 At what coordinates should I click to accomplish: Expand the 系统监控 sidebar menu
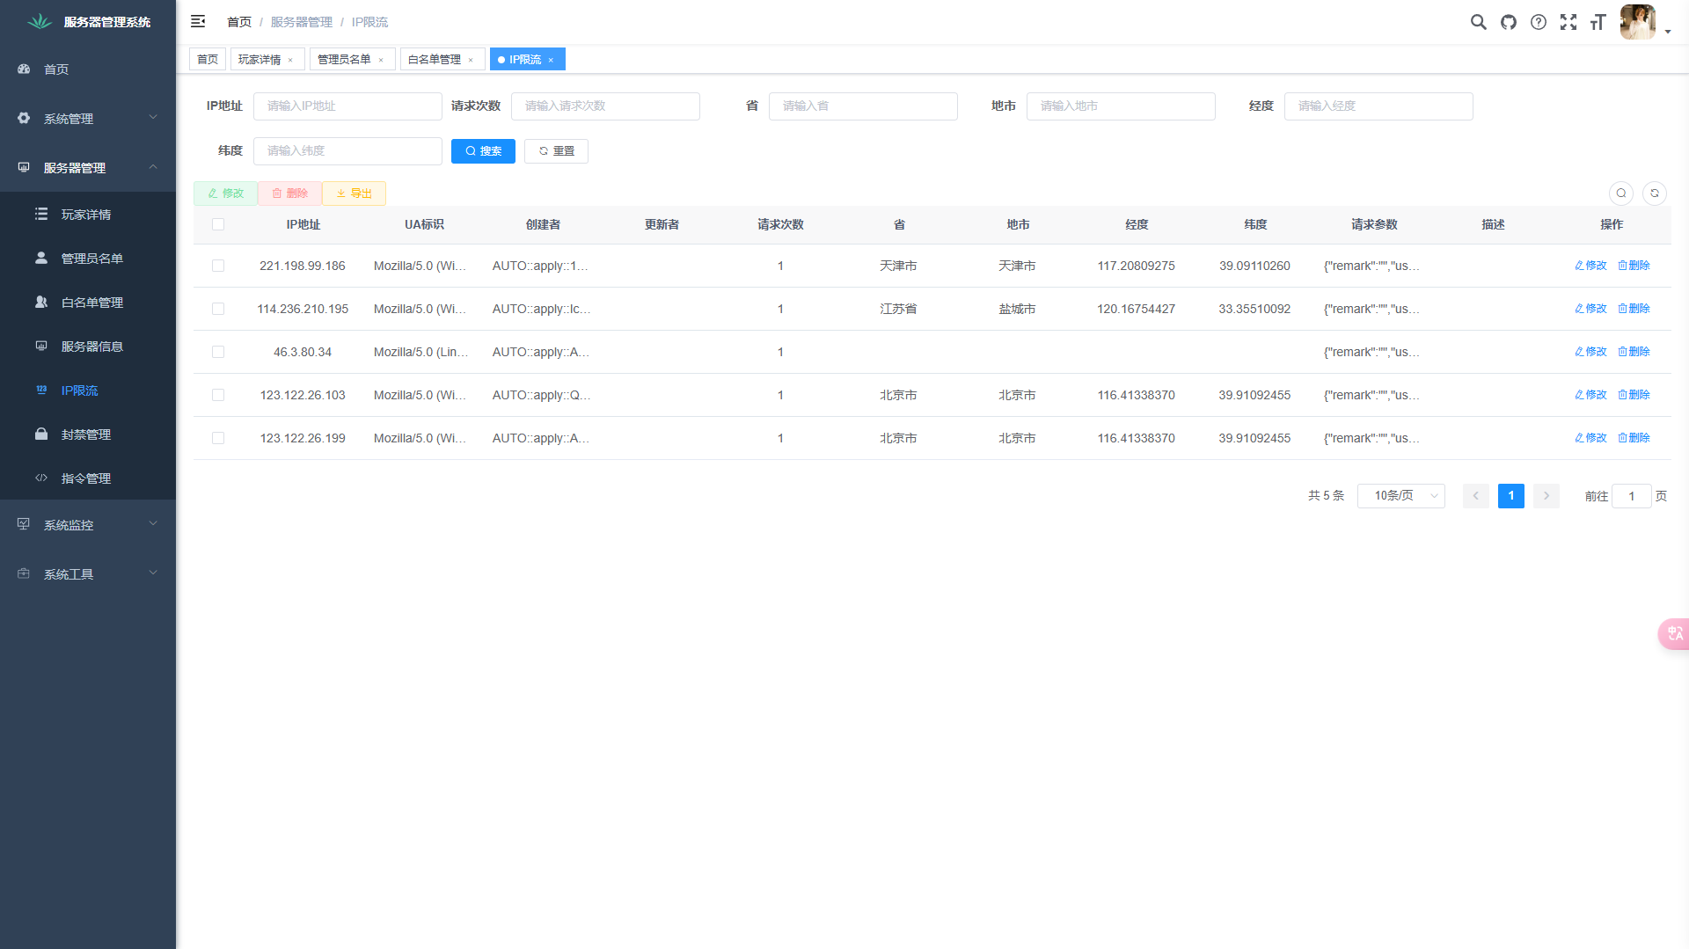point(88,525)
